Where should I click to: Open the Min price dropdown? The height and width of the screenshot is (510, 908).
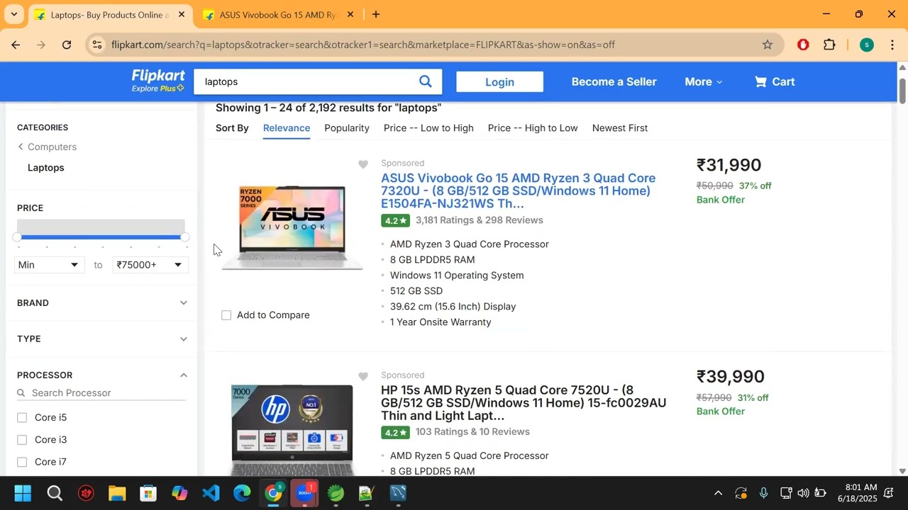pyautogui.click(x=48, y=265)
